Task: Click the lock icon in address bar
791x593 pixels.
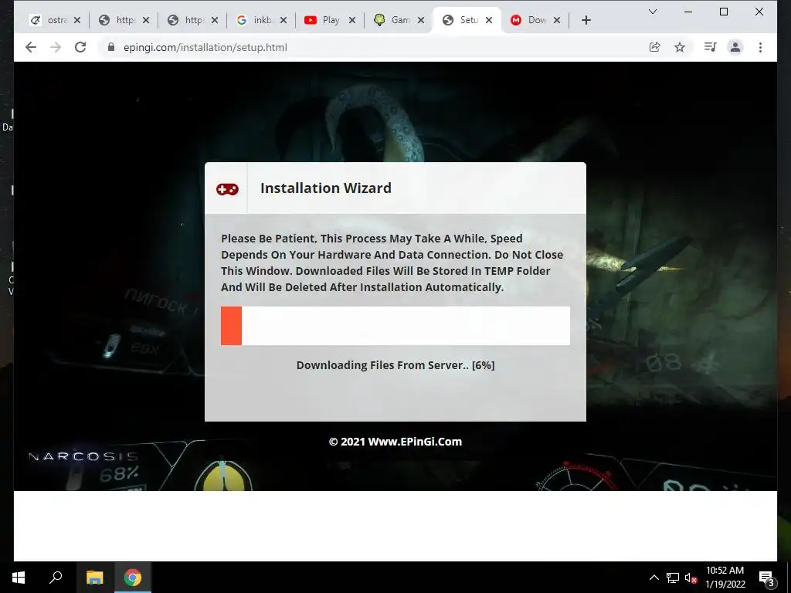Action: tap(110, 47)
